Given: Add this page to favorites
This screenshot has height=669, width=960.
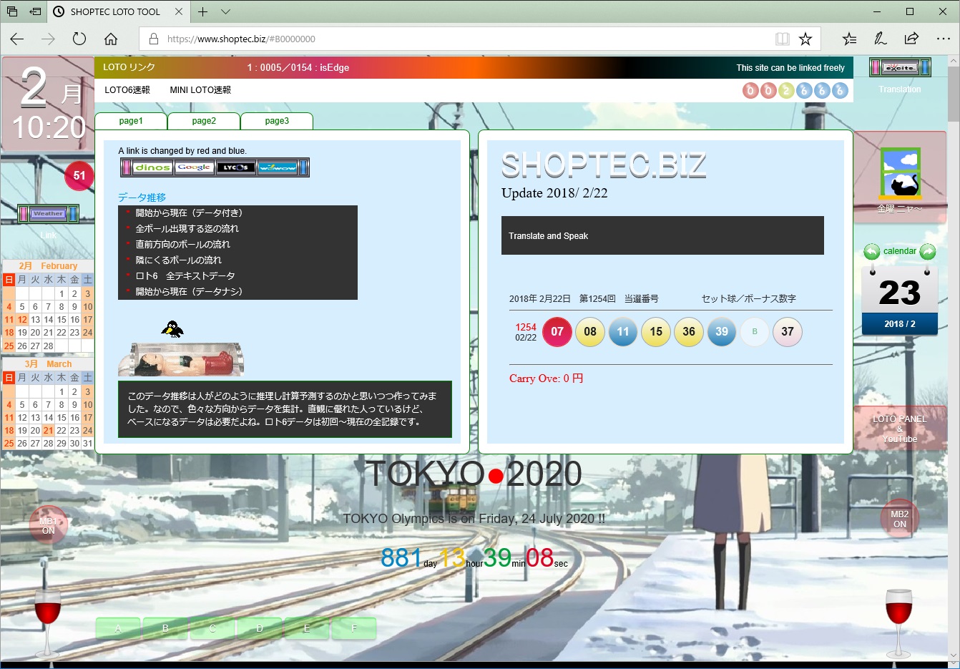Looking at the screenshot, I should click(x=805, y=39).
